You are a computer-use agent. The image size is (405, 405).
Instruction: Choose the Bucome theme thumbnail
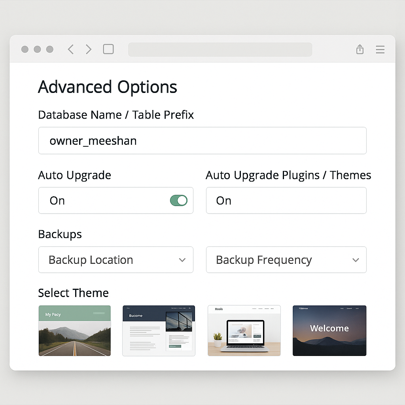(x=159, y=331)
